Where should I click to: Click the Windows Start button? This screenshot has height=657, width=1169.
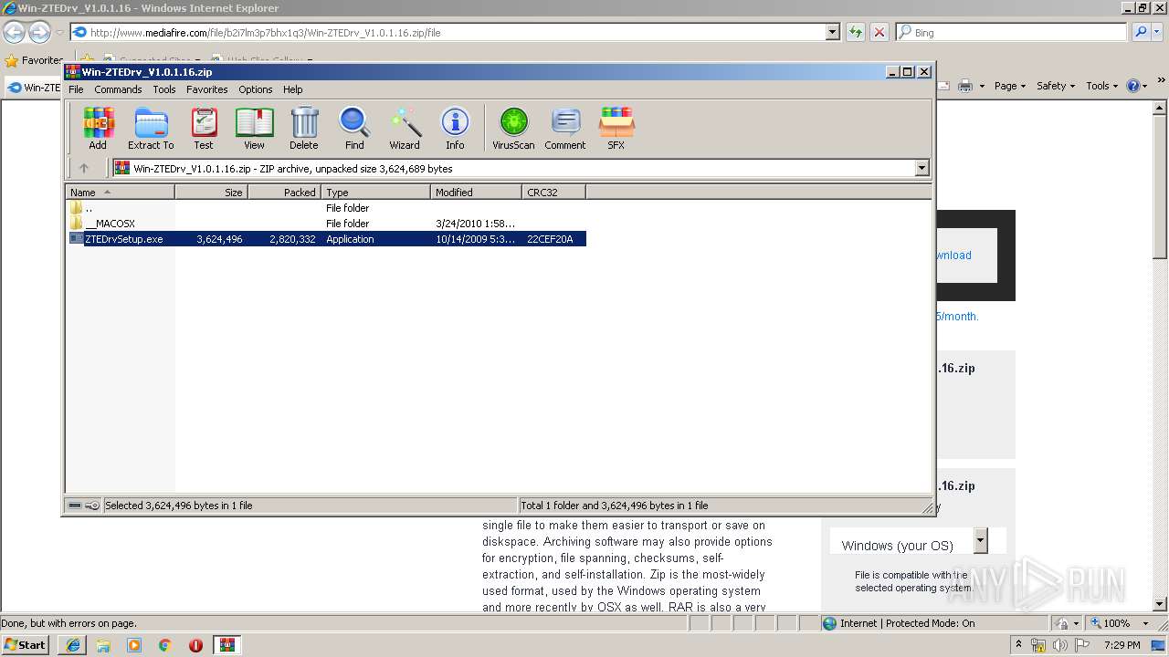(x=26, y=645)
